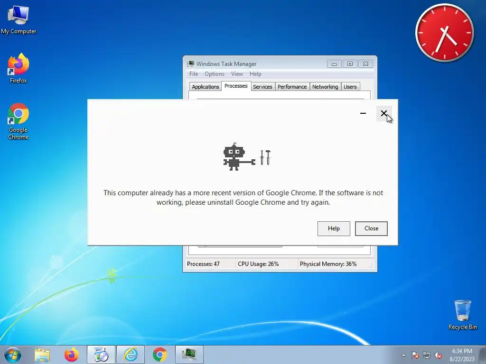
Task: Open Help menu in Task Manager
Action: coord(255,73)
